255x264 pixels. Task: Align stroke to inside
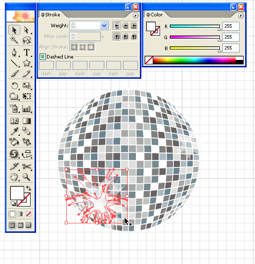[x=83, y=47]
